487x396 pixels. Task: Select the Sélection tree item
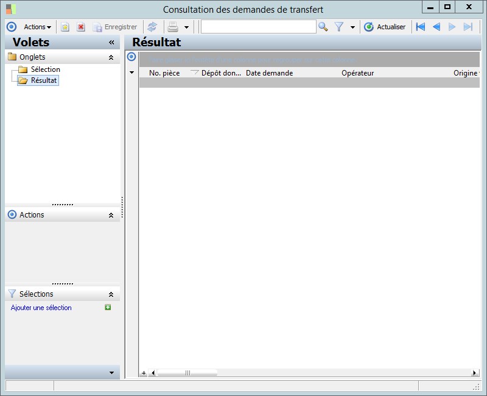tap(45, 69)
